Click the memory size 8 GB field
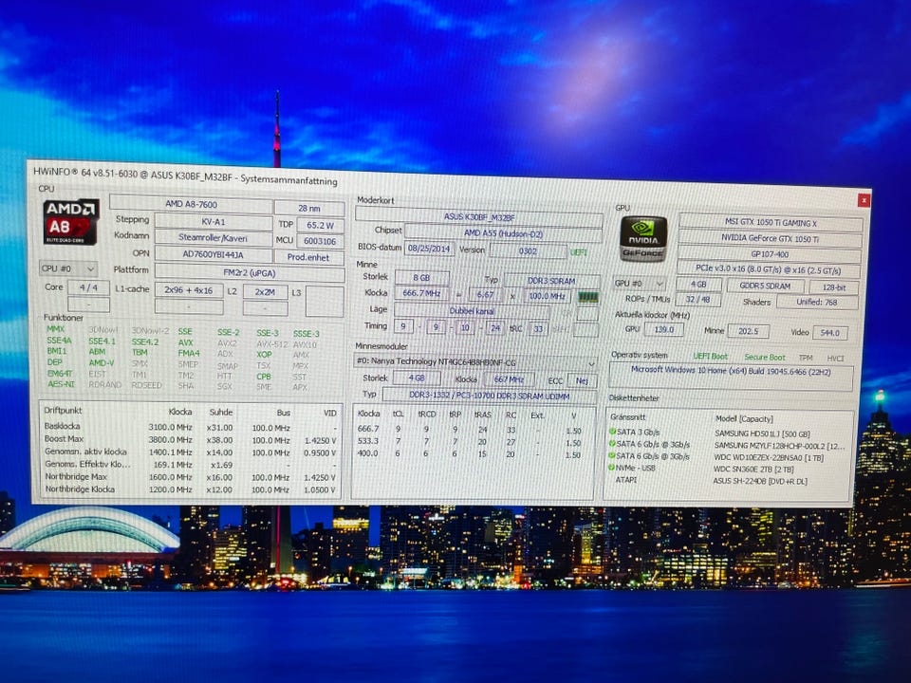Viewport: 911px width, 683px height. click(421, 278)
